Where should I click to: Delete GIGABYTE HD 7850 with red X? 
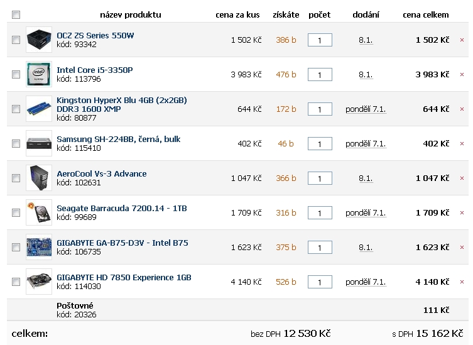[462, 282]
